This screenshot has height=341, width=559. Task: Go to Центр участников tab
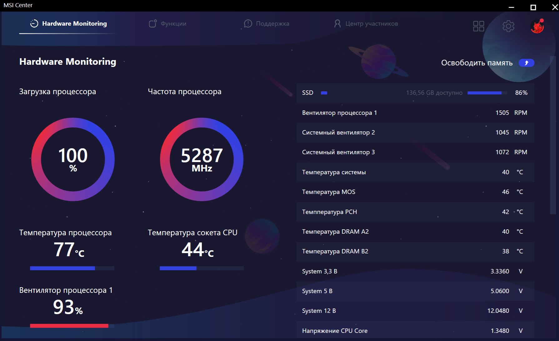366,23
